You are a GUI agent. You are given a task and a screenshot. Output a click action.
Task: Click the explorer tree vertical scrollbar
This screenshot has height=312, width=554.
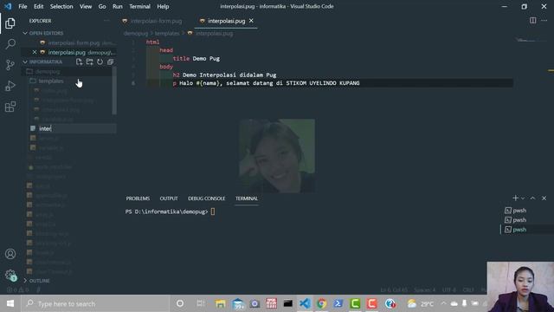(114, 90)
